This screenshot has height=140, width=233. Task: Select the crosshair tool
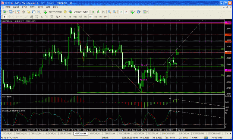coord(10,17)
